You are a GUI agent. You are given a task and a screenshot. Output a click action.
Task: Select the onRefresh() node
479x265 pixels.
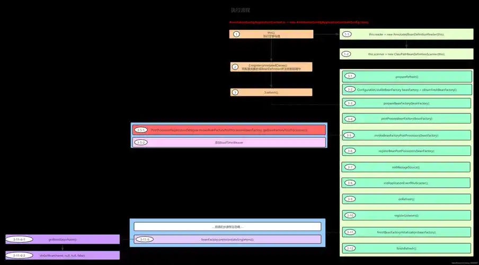[406, 199]
